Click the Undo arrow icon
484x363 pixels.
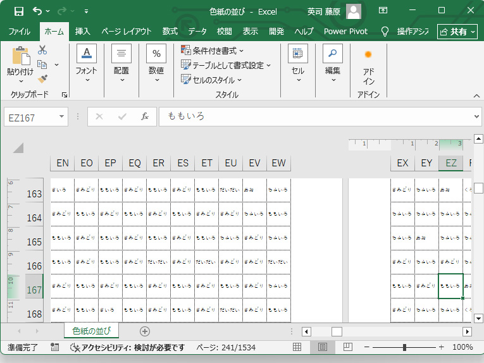pyautogui.click(x=37, y=11)
